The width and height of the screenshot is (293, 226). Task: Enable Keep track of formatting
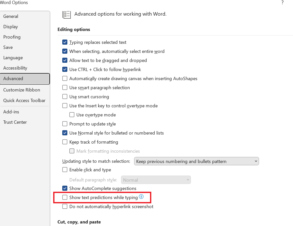(65, 142)
